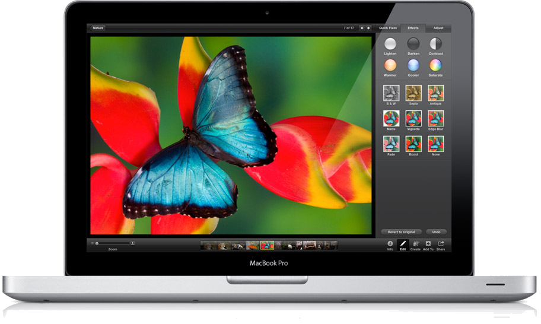Click the small zoom-out icon
This screenshot has height=324, width=541.
point(93,243)
